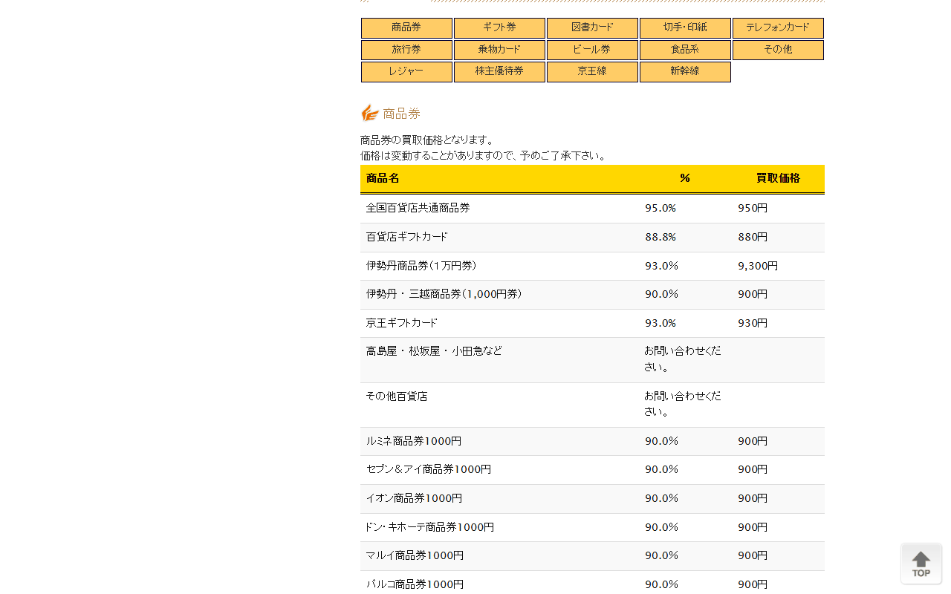Click the 買取価格 column header
The height and width of the screenshot is (594, 951).
pos(778,178)
